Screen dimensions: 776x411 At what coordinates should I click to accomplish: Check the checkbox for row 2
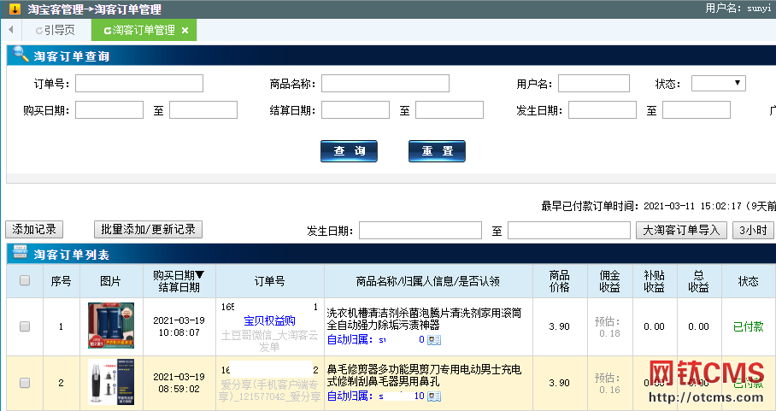[25, 383]
